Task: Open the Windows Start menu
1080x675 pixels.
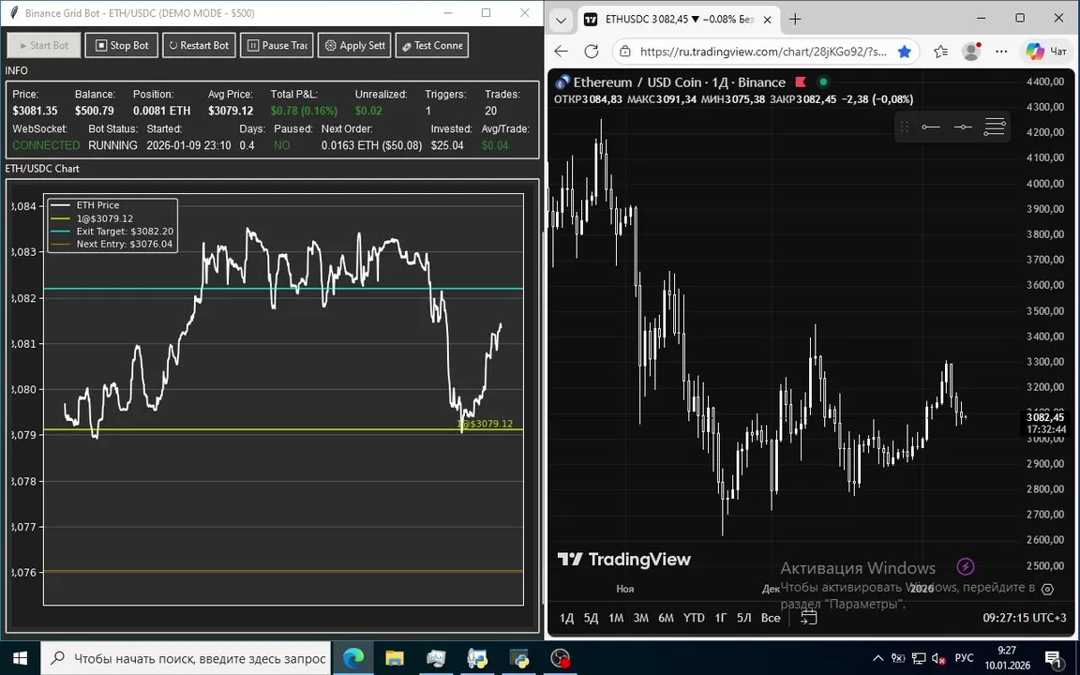Action: point(20,658)
